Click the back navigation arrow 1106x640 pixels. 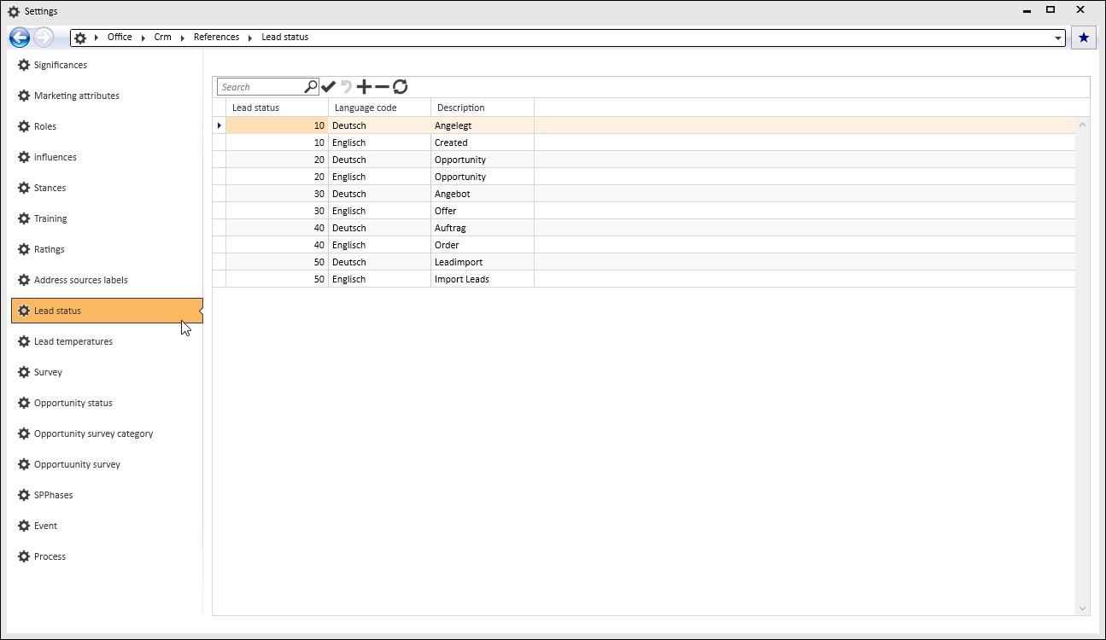click(x=20, y=38)
